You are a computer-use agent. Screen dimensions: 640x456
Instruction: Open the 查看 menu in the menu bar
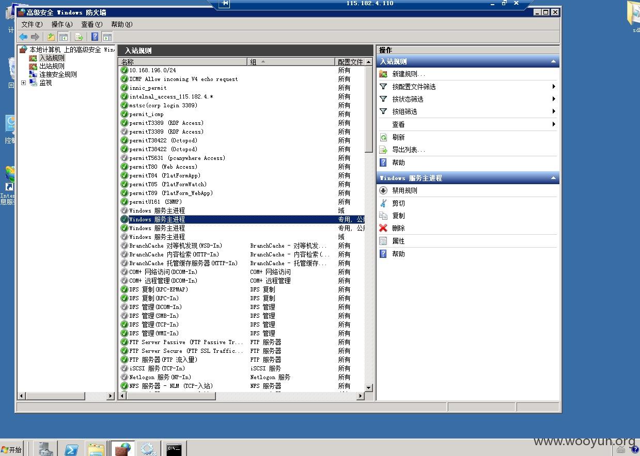pyautogui.click(x=91, y=24)
